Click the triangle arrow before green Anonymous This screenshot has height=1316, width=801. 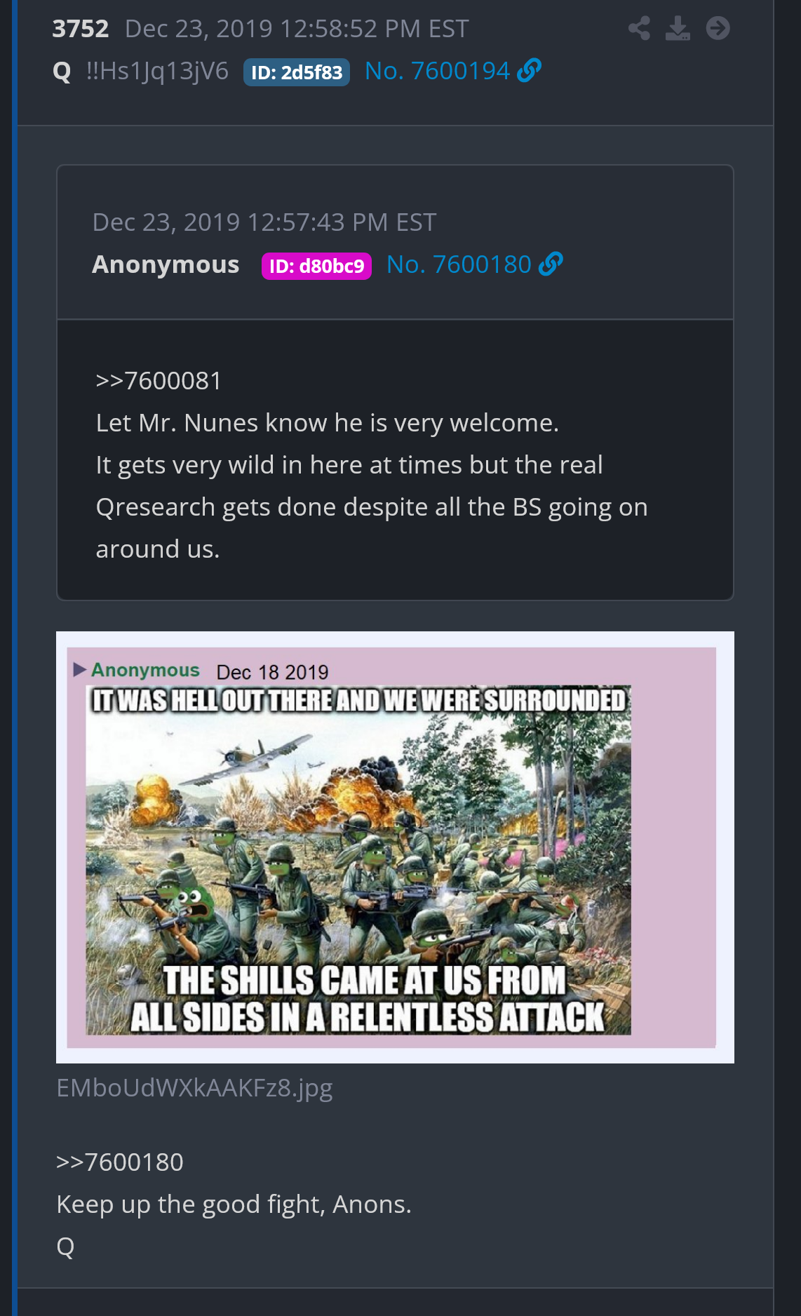[80, 670]
